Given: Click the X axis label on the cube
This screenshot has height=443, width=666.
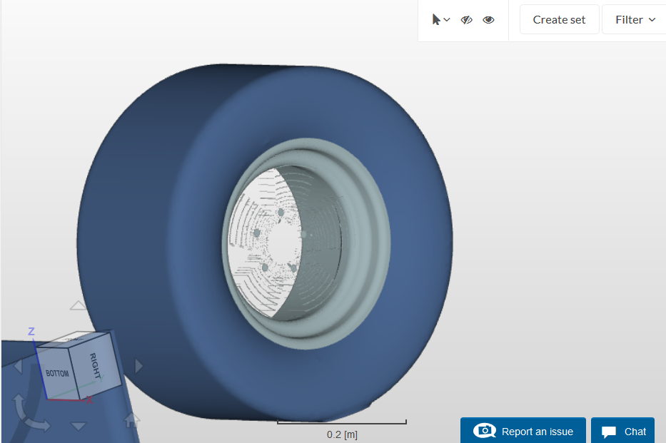Looking at the screenshot, I should tap(89, 399).
